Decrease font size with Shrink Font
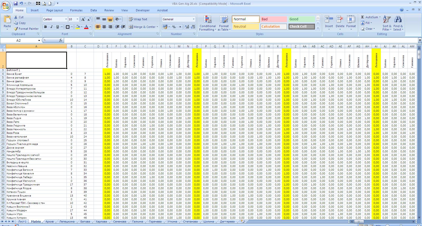This screenshot has height=226, width=422. click(x=89, y=19)
